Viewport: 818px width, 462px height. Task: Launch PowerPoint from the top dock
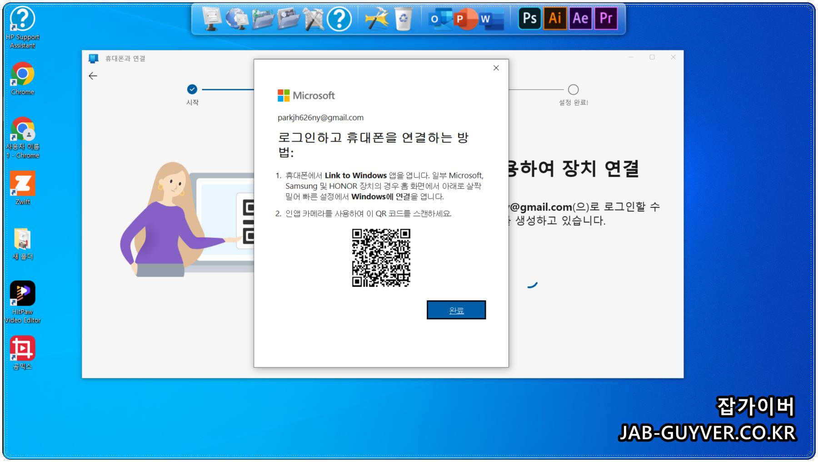coord(465,19)
